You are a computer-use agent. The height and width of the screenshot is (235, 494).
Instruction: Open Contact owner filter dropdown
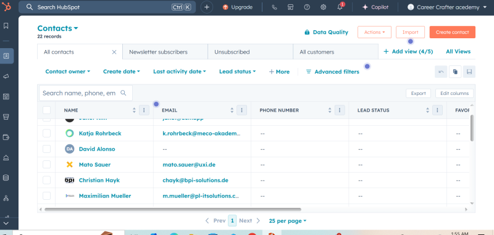point(68,72)
